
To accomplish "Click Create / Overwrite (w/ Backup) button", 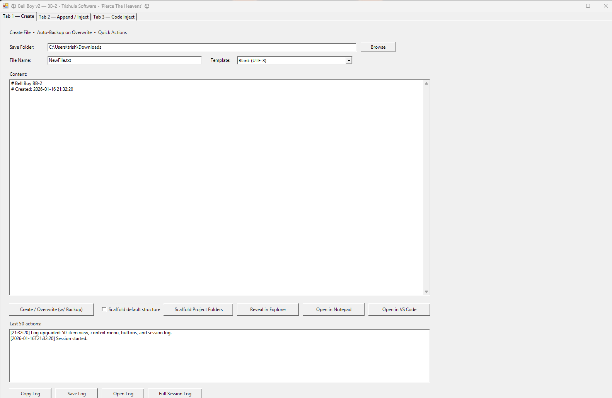I will pyautogui.click(x=51, y=310).
